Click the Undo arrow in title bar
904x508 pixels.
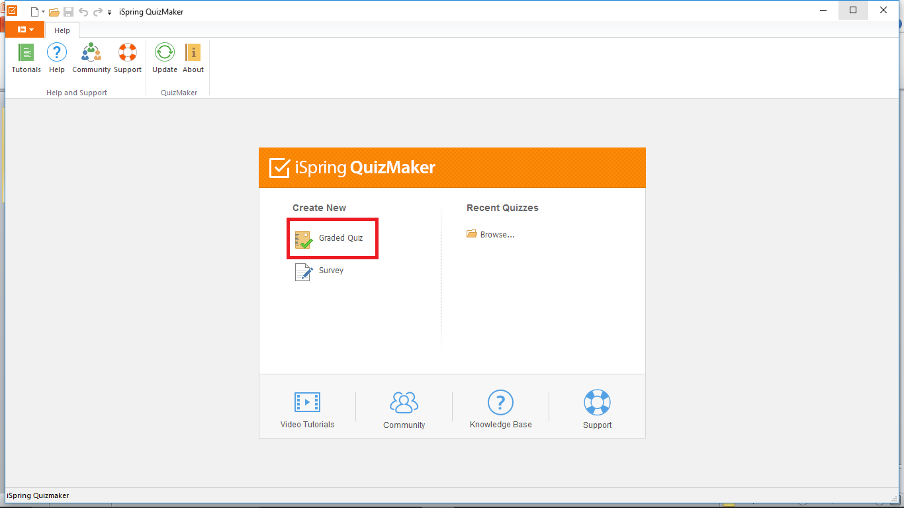point(83,12)
